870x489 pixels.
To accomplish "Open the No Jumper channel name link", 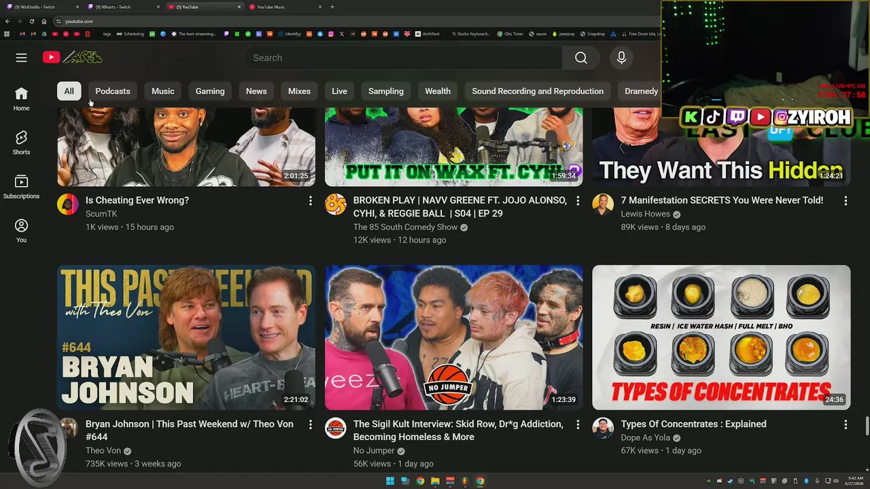I will 374,450.
